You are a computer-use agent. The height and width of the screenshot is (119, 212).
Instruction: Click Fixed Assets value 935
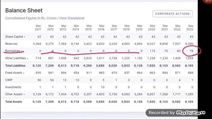coord(38,73)
